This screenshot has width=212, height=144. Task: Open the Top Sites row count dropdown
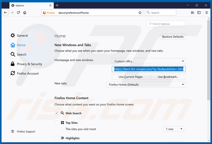pos(174,129)
